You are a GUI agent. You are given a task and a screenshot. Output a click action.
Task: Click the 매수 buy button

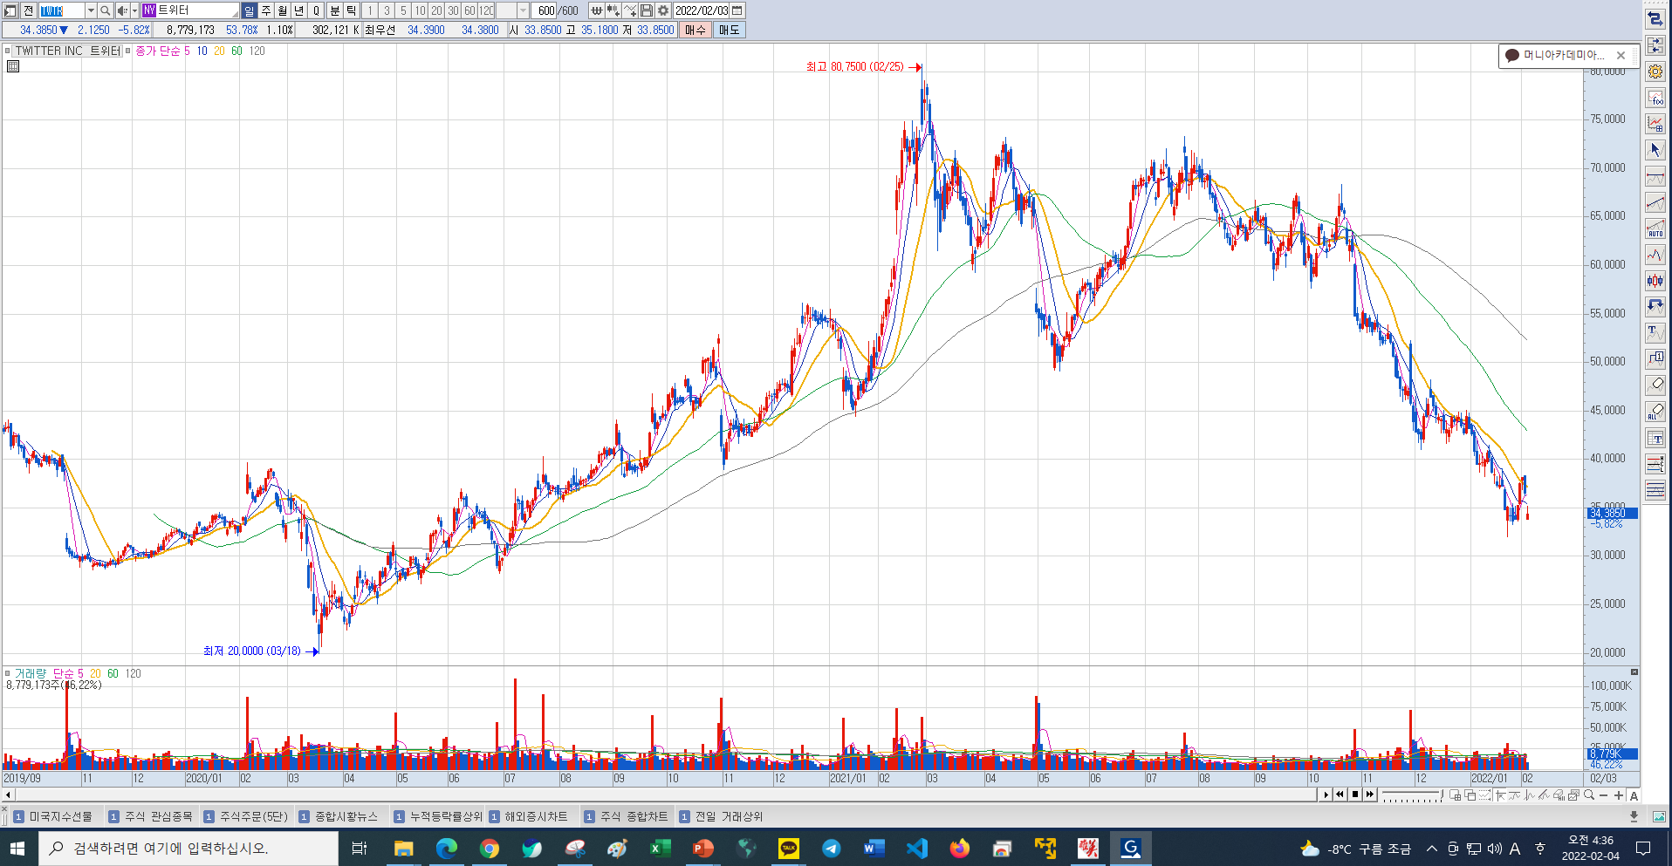[x=696, y=30]
